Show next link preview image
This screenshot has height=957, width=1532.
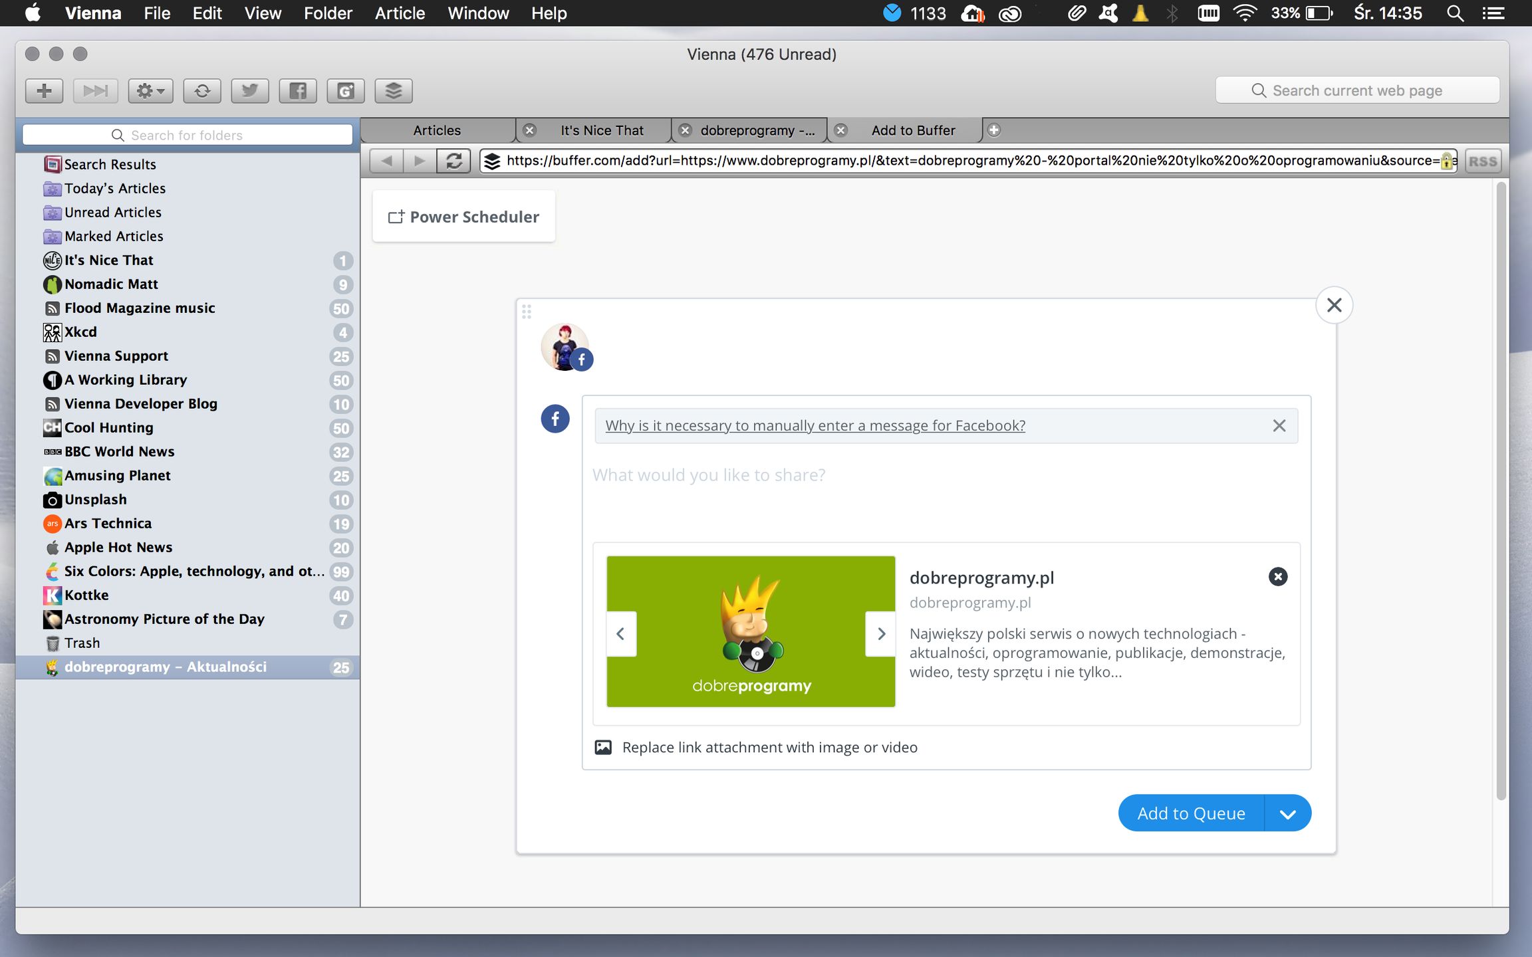(x=880, y=634)
